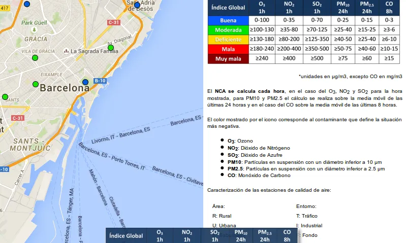The image size is (406, 243).
Task: Click the Livorno, IT - Barcelona, ES ferry route label
Action: (x=120, y=135)
